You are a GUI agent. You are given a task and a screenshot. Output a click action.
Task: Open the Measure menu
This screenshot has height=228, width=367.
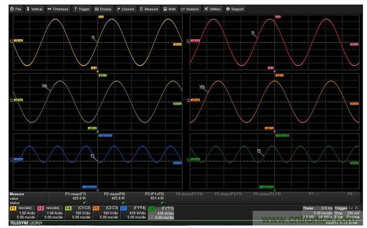[149, 9]
